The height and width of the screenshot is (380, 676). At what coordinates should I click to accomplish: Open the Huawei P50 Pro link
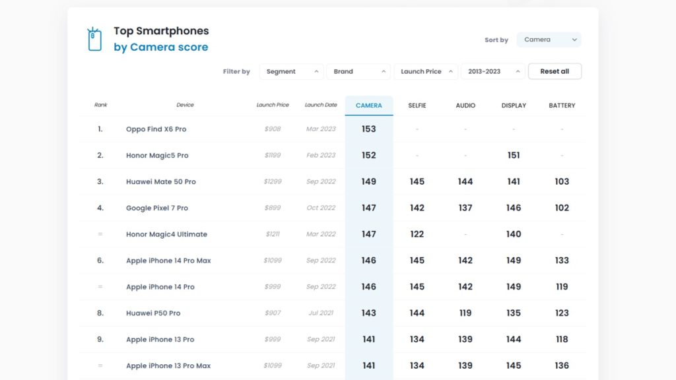tap(153, 313)
